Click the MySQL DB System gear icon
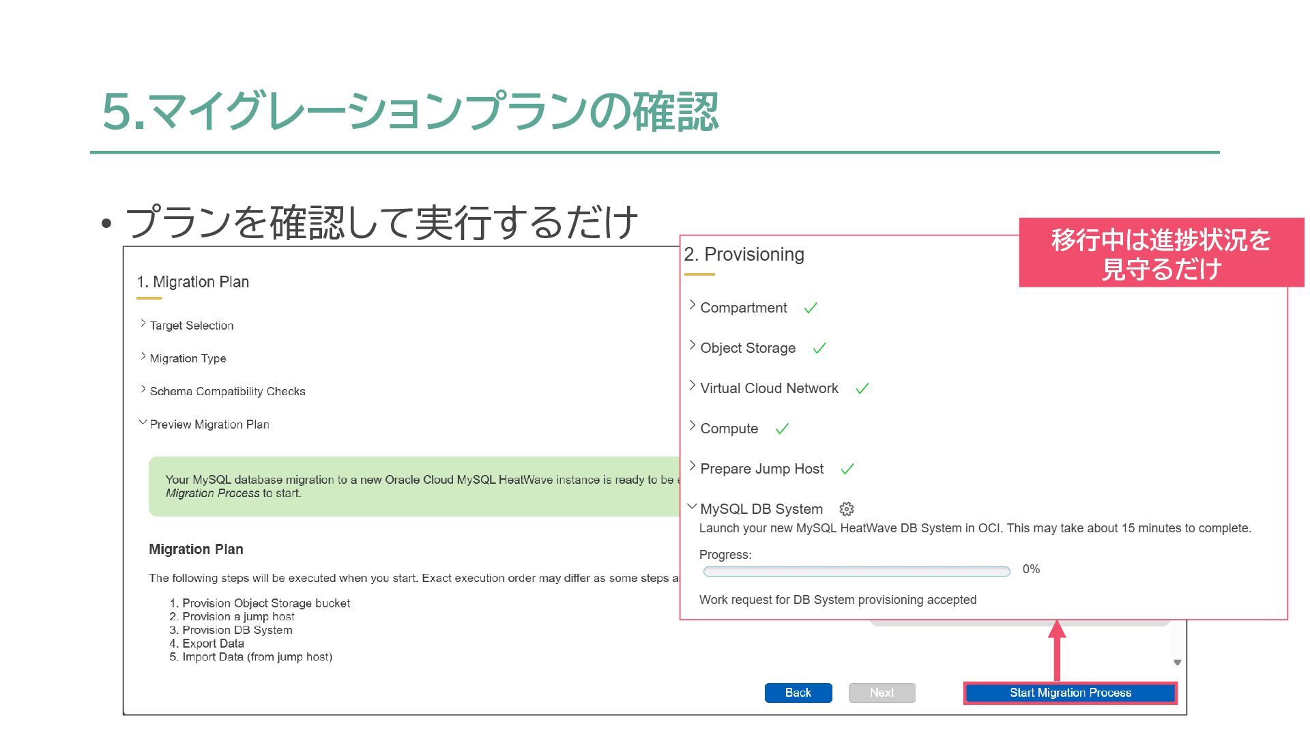The image size is (1310, 737). pos(847,509)
